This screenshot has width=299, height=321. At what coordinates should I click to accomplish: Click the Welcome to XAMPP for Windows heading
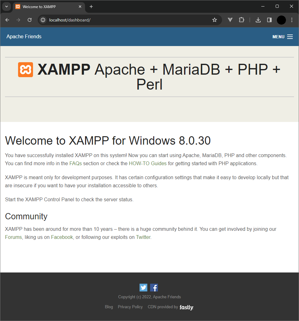pos(108,141)
